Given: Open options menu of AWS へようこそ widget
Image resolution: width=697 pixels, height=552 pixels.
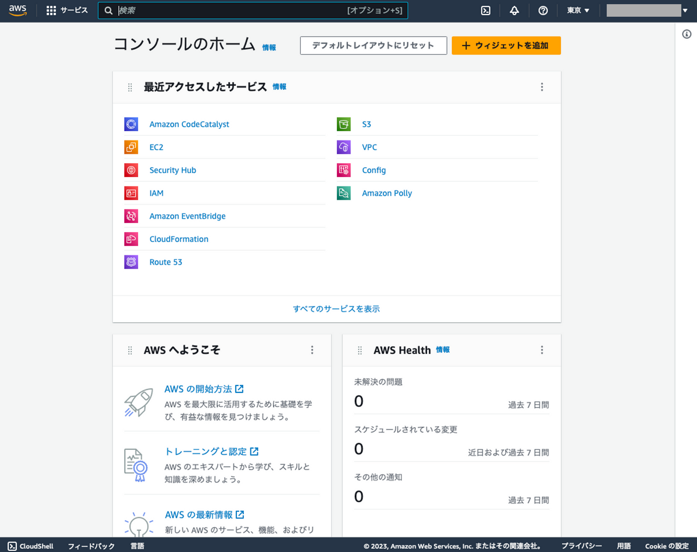Looking at the screenshot, I should 312,350.
